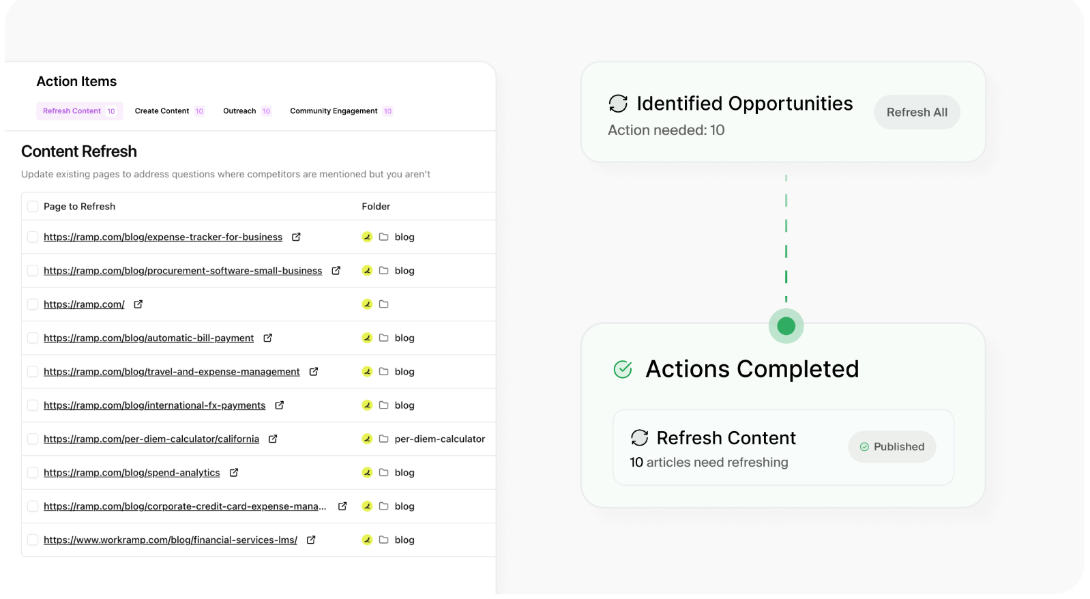This screenshot has width=1090, height=599.
Task: Check the procurement-software-small-business row checkbox
Action: (x=33, y=270)
